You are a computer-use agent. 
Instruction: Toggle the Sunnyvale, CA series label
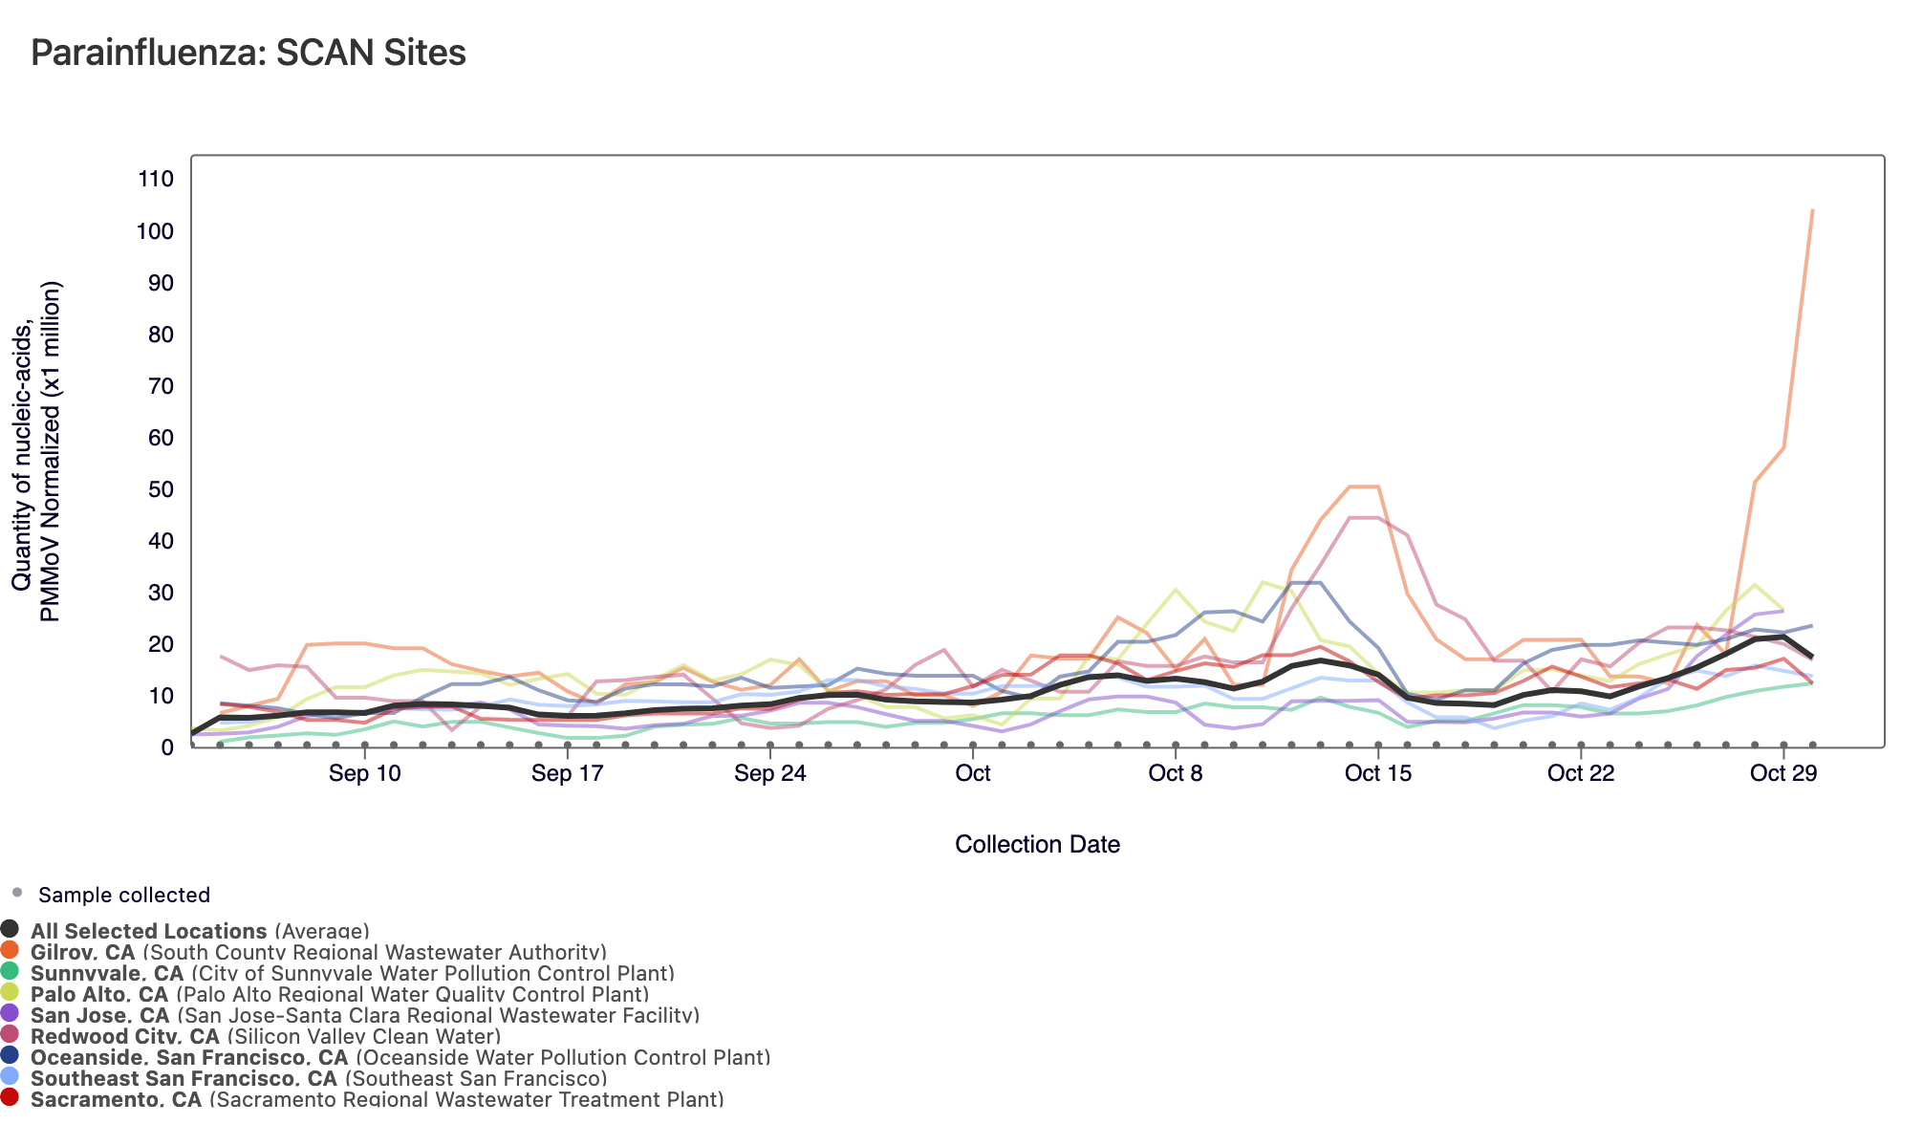[106, 974]
